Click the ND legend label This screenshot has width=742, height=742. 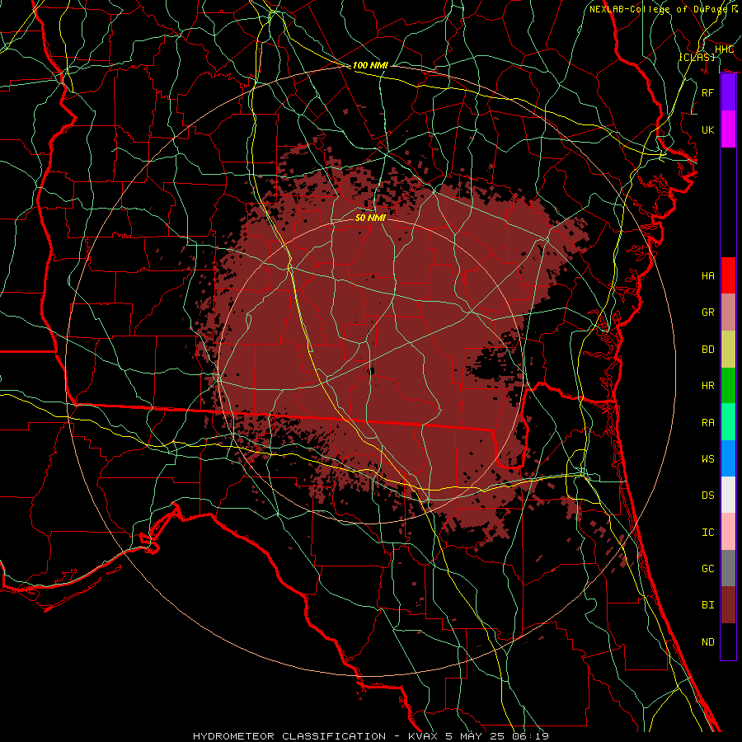[x=708, y=642]
